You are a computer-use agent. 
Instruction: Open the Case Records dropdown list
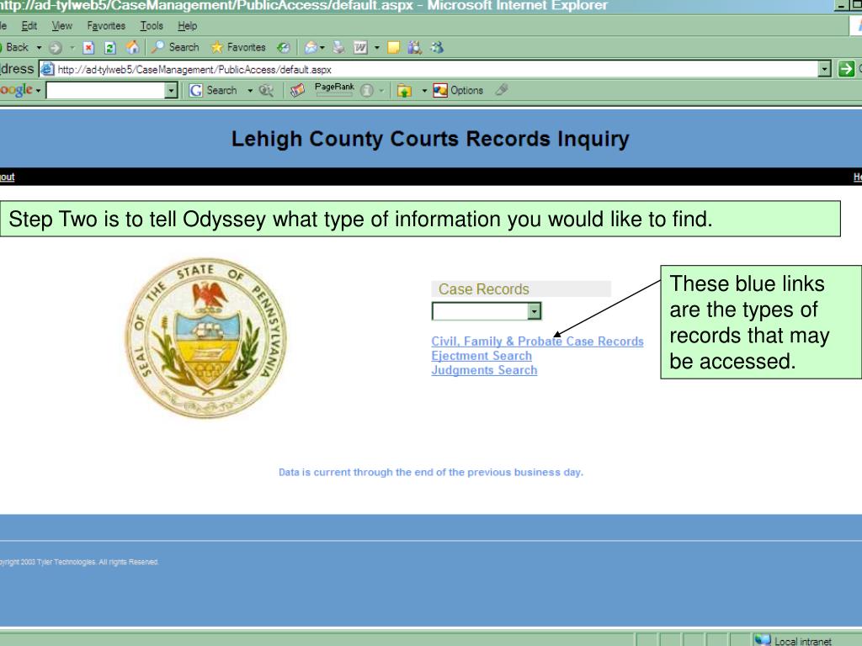pos(487,311)
